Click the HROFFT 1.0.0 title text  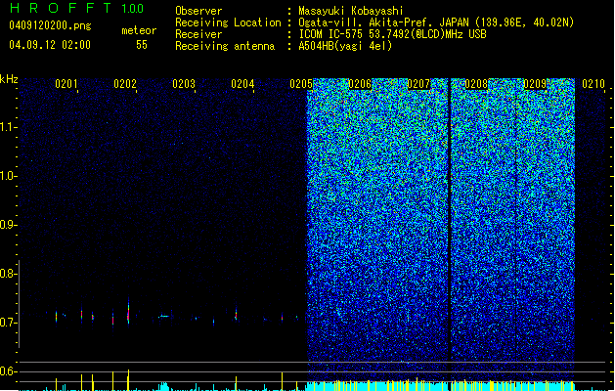pyautogui.click(x=77, y=8)
